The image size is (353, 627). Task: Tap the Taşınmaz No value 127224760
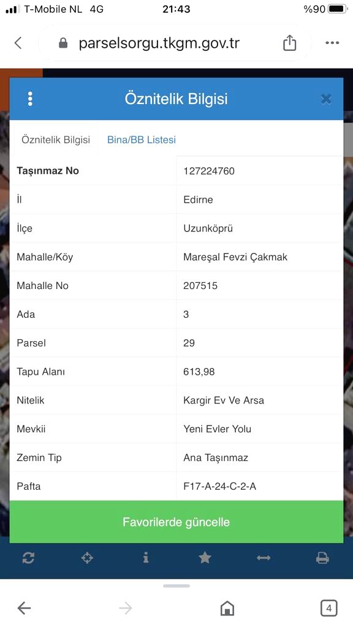click(x=209, y=171)
